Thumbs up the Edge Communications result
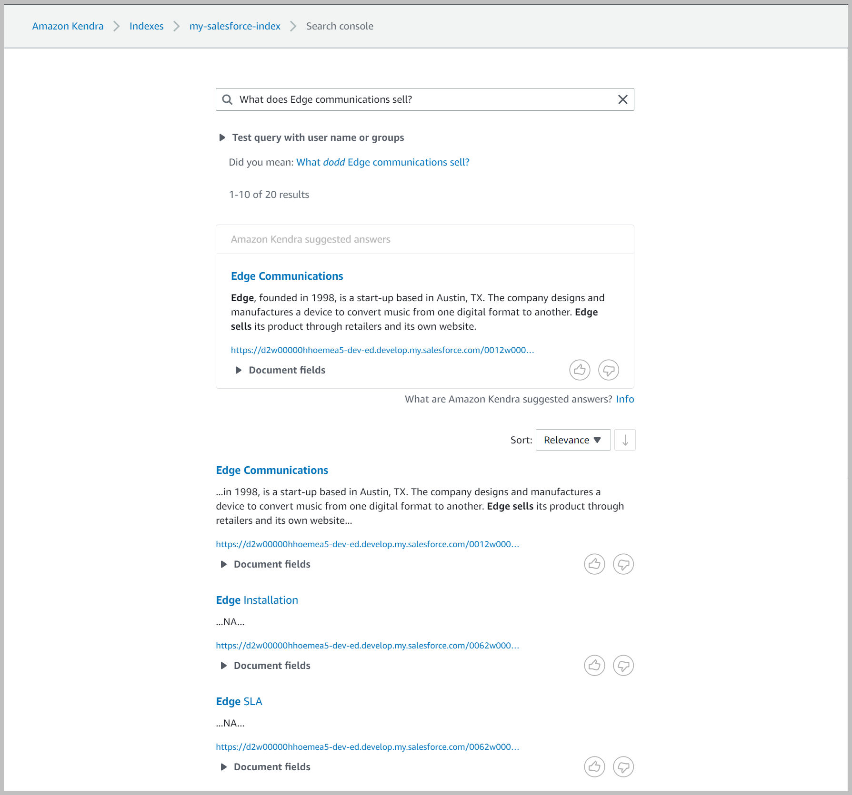The width and height of the screenshot is (852, 795). [594, 564]
